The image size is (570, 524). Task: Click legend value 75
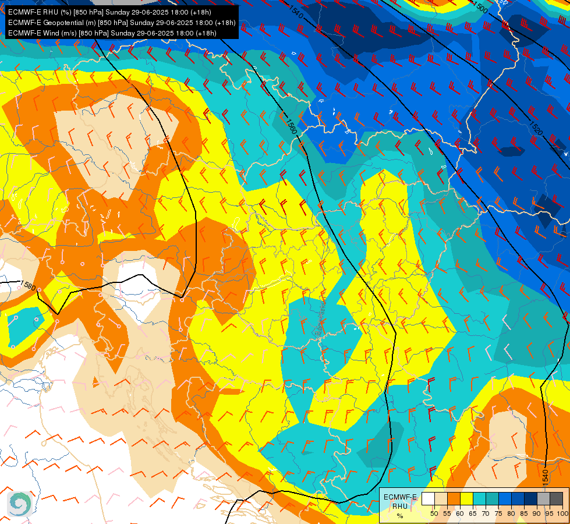click(x=498, y=514)
